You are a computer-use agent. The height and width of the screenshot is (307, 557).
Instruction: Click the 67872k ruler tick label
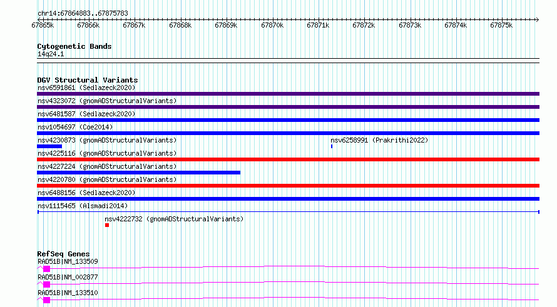click(x=364, y=25)
